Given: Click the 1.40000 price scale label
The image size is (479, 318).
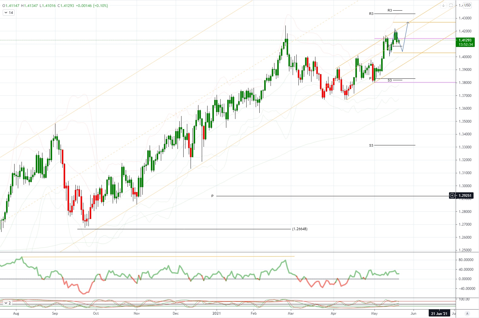Looking at the screenshot, I should tap(465, 57).
